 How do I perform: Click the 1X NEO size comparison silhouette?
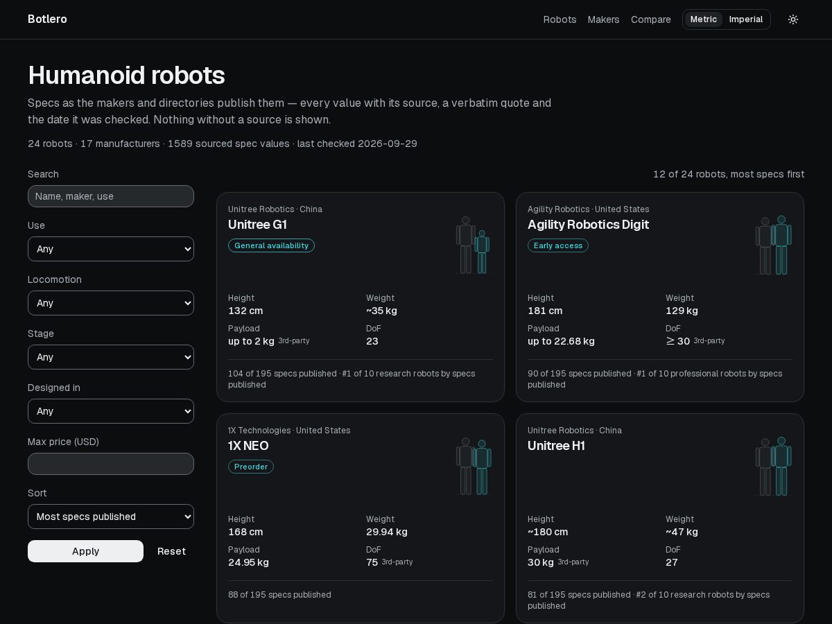click(x=473, y=466)
